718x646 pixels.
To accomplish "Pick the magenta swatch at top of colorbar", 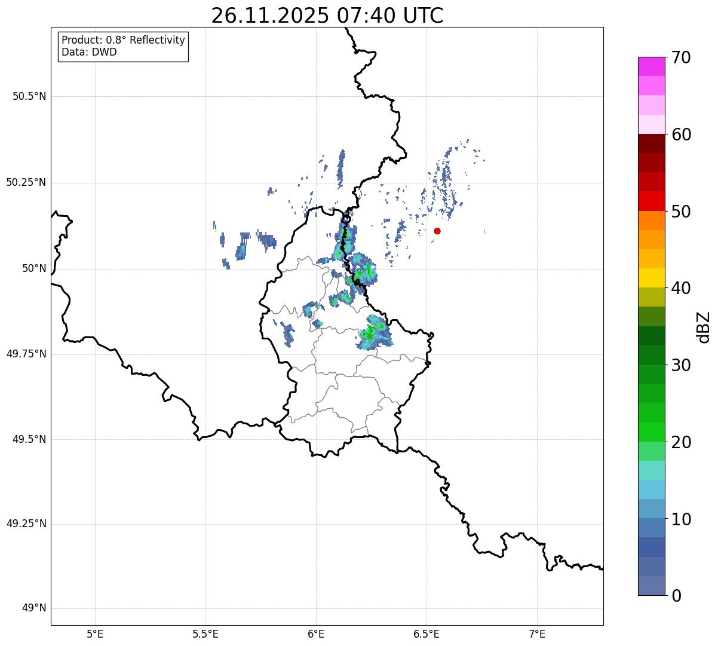I will tap(651, 66).
